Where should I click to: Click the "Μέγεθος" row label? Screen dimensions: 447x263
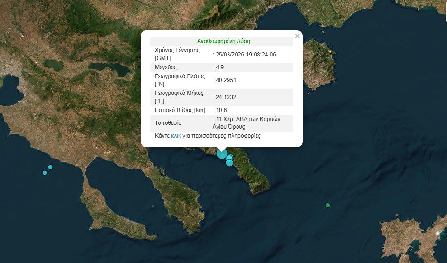(166, 67)
